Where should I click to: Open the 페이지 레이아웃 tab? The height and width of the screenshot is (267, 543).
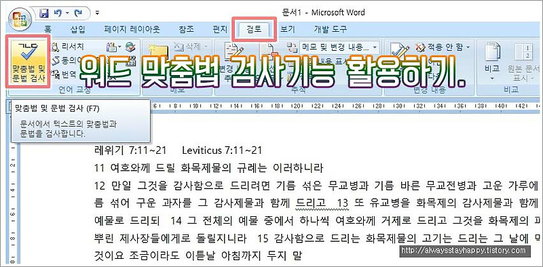(x=132, y=29)
